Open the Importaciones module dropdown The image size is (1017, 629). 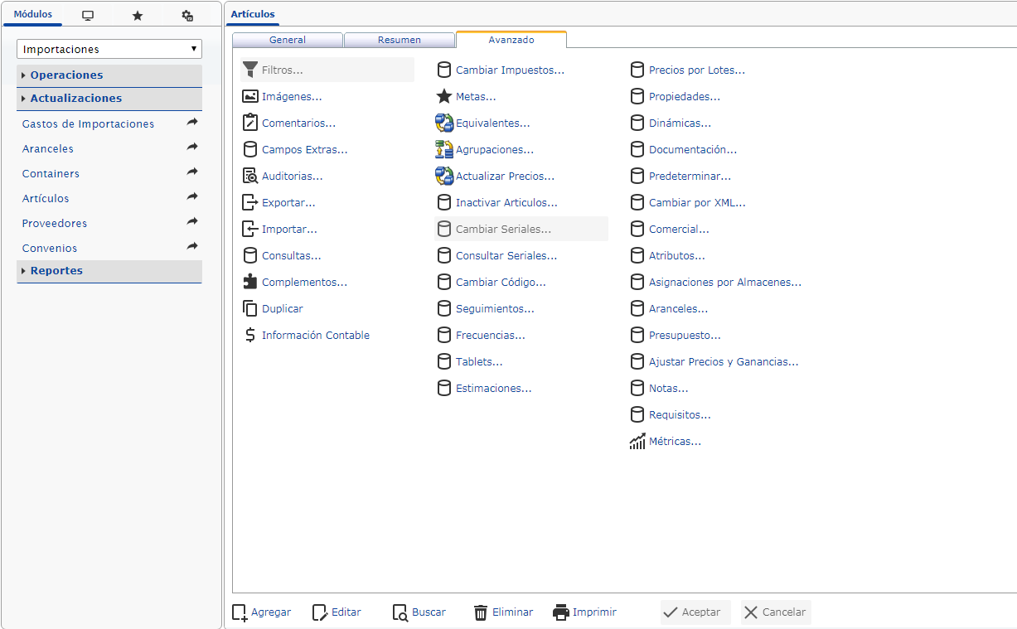click(109, 50)
